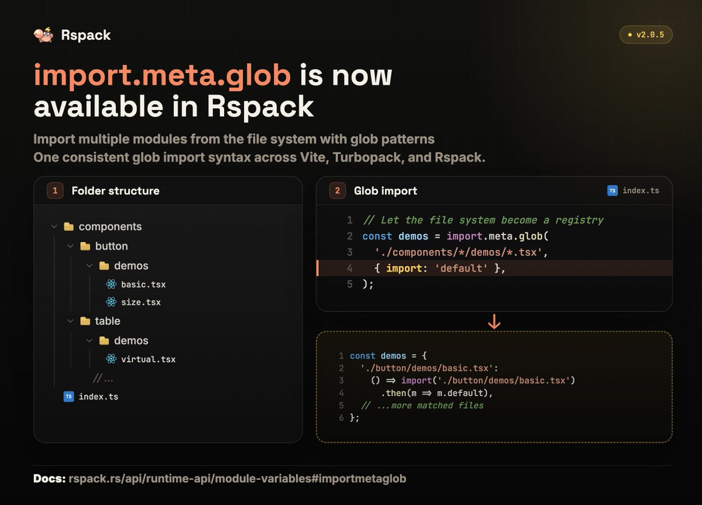Click the 'const demos = import.meta.glob(' code line
Image resolution: width=702 pixels, height=505 pixels.
coord(455,236)
